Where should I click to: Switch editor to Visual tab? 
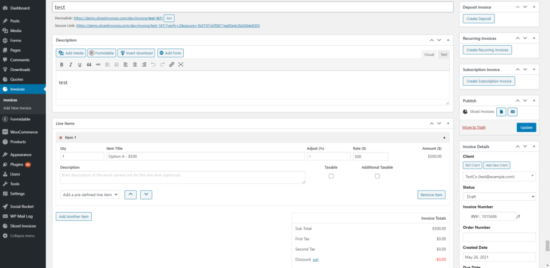tap(429, 54)
